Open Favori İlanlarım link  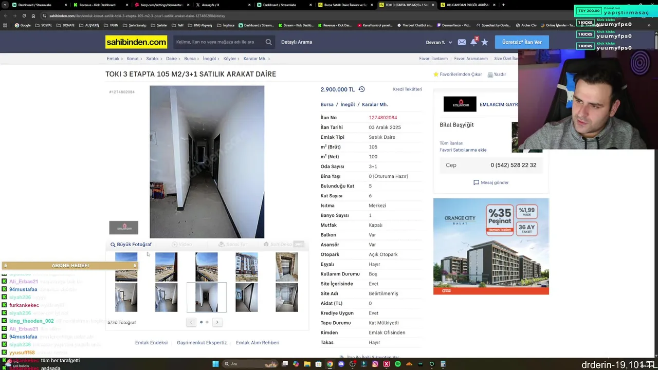click(x=433, y=59)
